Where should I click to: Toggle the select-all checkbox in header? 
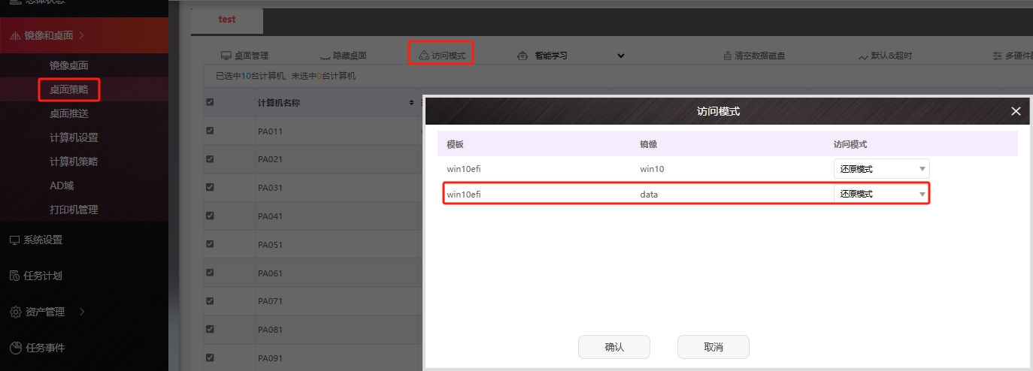click(211, 102)
